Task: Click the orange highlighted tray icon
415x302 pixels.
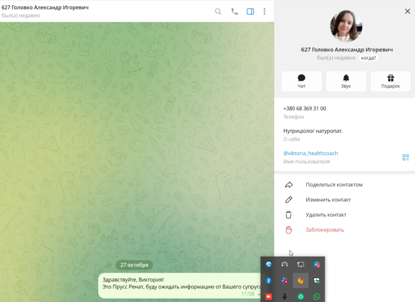Action: click(301, 281)
